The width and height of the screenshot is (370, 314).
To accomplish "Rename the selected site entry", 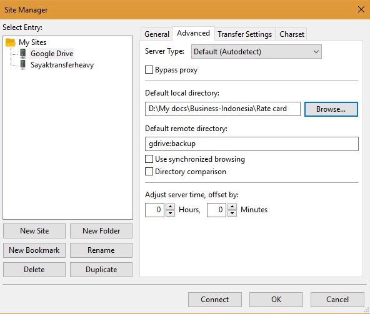I will point(101,250).
